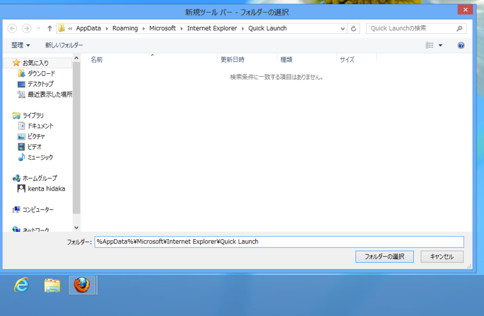
Task: Click the フォルダー path input field
Action: click(279, 242)
